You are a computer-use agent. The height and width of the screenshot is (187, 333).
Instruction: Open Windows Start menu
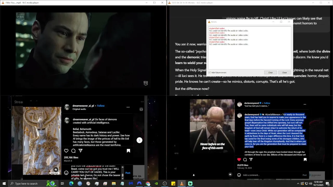[x=4, y=184]
